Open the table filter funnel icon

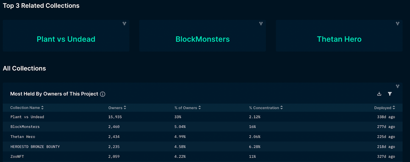click(x=390, y=94)
